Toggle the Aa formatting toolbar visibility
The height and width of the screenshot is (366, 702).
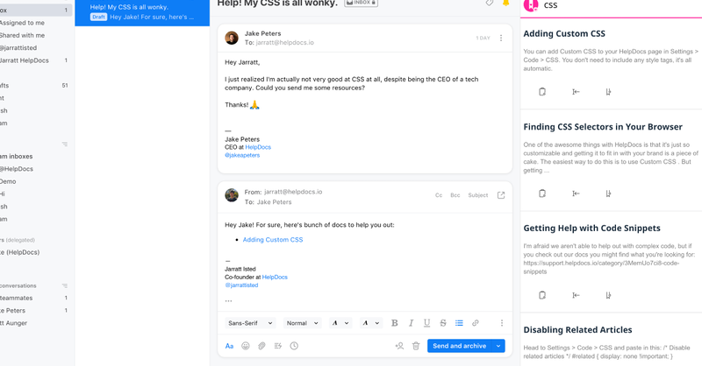pos(229,346)
